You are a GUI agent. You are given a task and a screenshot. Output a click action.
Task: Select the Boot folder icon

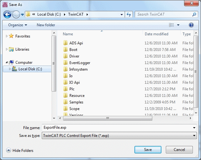click(x=65, y=49)
